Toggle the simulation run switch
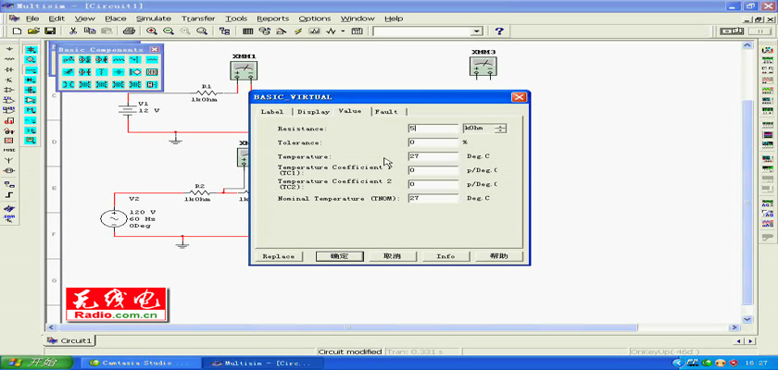778x370 pixels. tap(732, 31)
